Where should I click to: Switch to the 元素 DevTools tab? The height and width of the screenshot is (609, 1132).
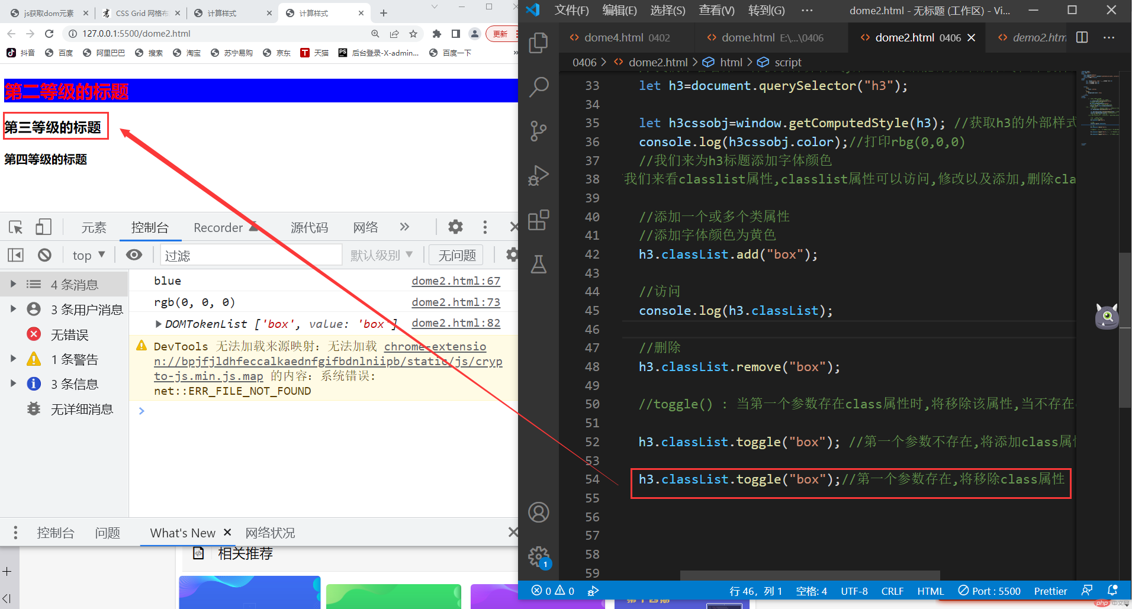click(94, 228)
